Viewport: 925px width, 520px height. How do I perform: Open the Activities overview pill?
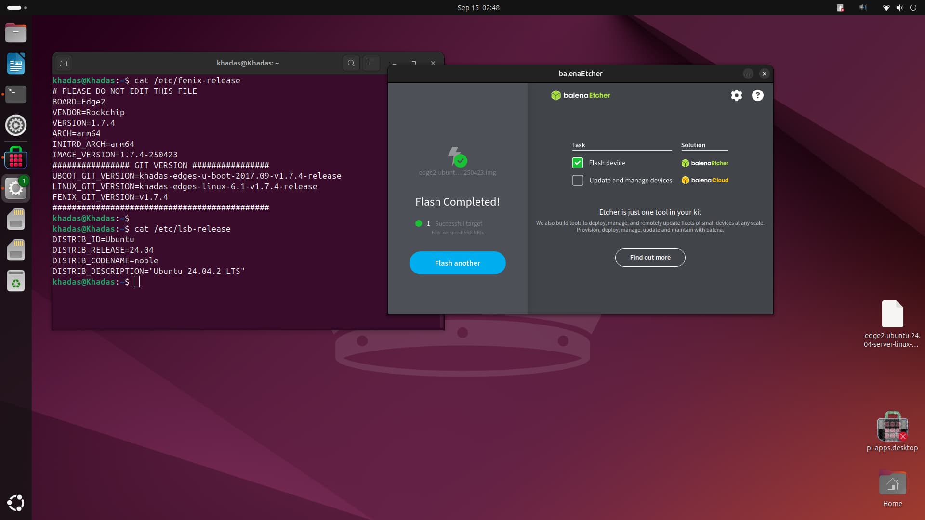click(x=17, y=8)
